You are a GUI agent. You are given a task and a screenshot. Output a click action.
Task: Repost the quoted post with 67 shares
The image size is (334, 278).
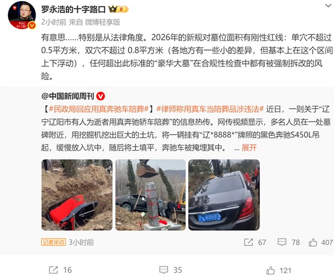click(x=255, y=242)
